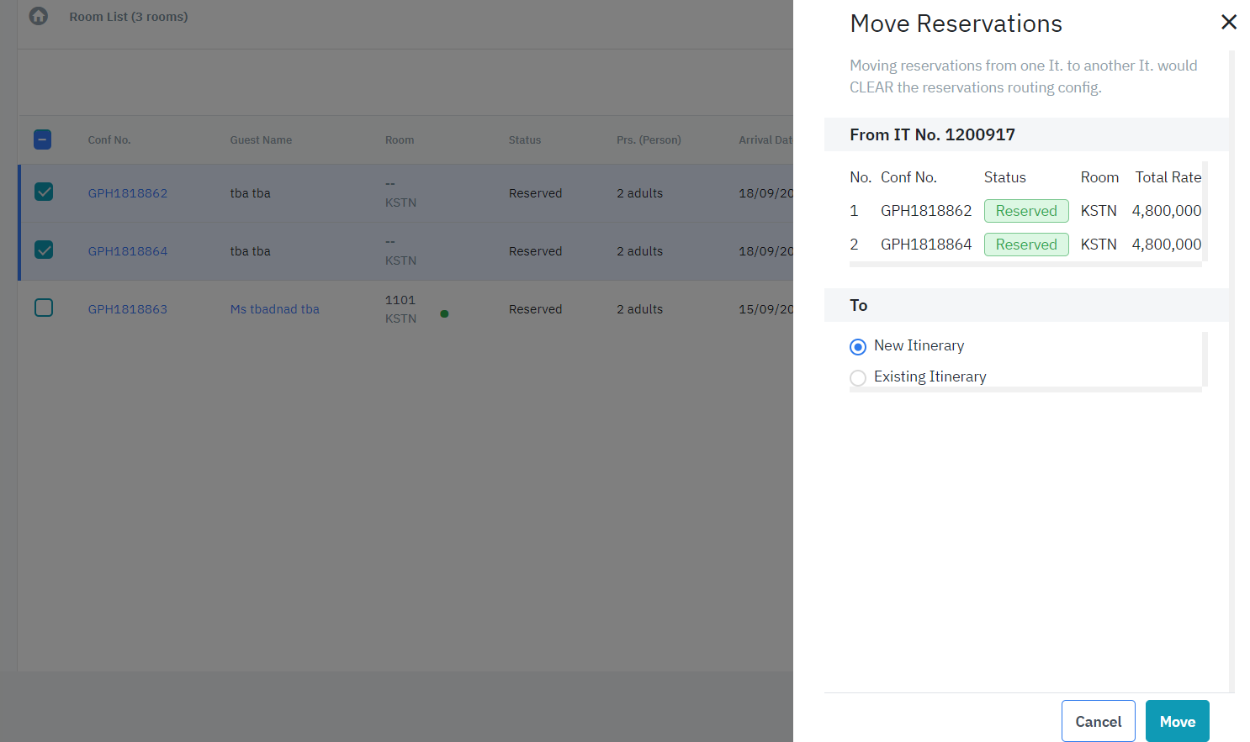
Task: Sort by the Guest Name column header
Action: 261,140
